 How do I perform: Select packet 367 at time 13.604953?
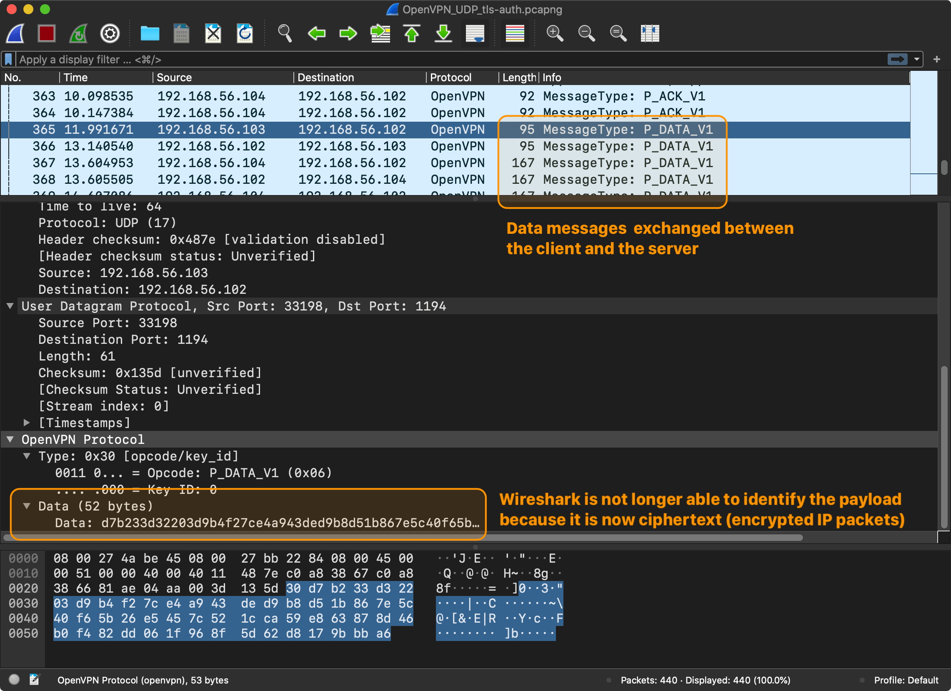(x=455, y=163)
